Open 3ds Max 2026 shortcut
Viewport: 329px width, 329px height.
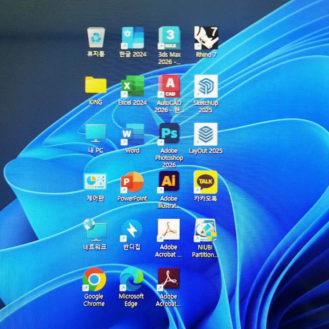[x=169, y=38]
